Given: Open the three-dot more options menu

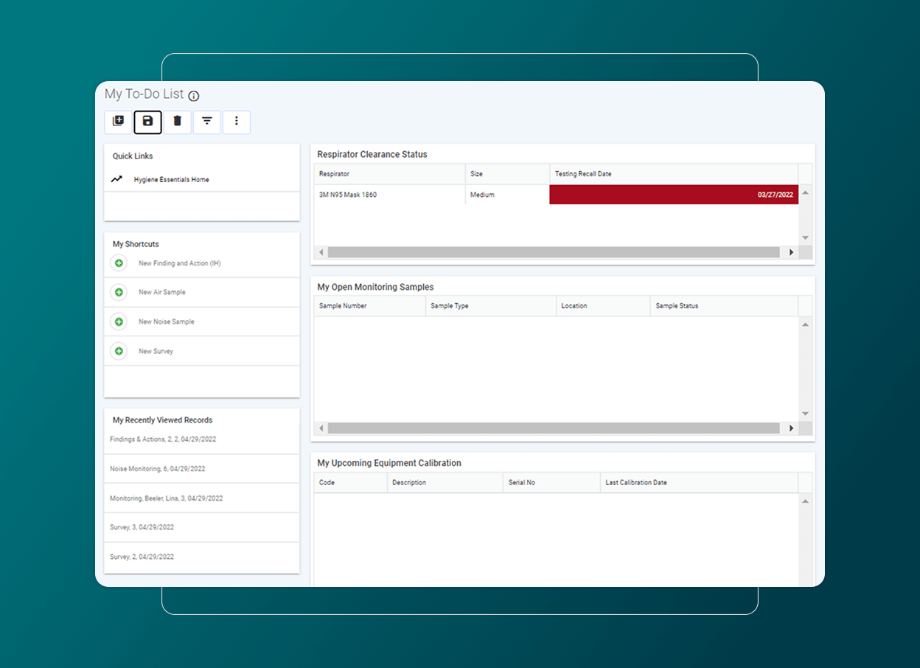Looking at the screenshot, I should (237, 122).
